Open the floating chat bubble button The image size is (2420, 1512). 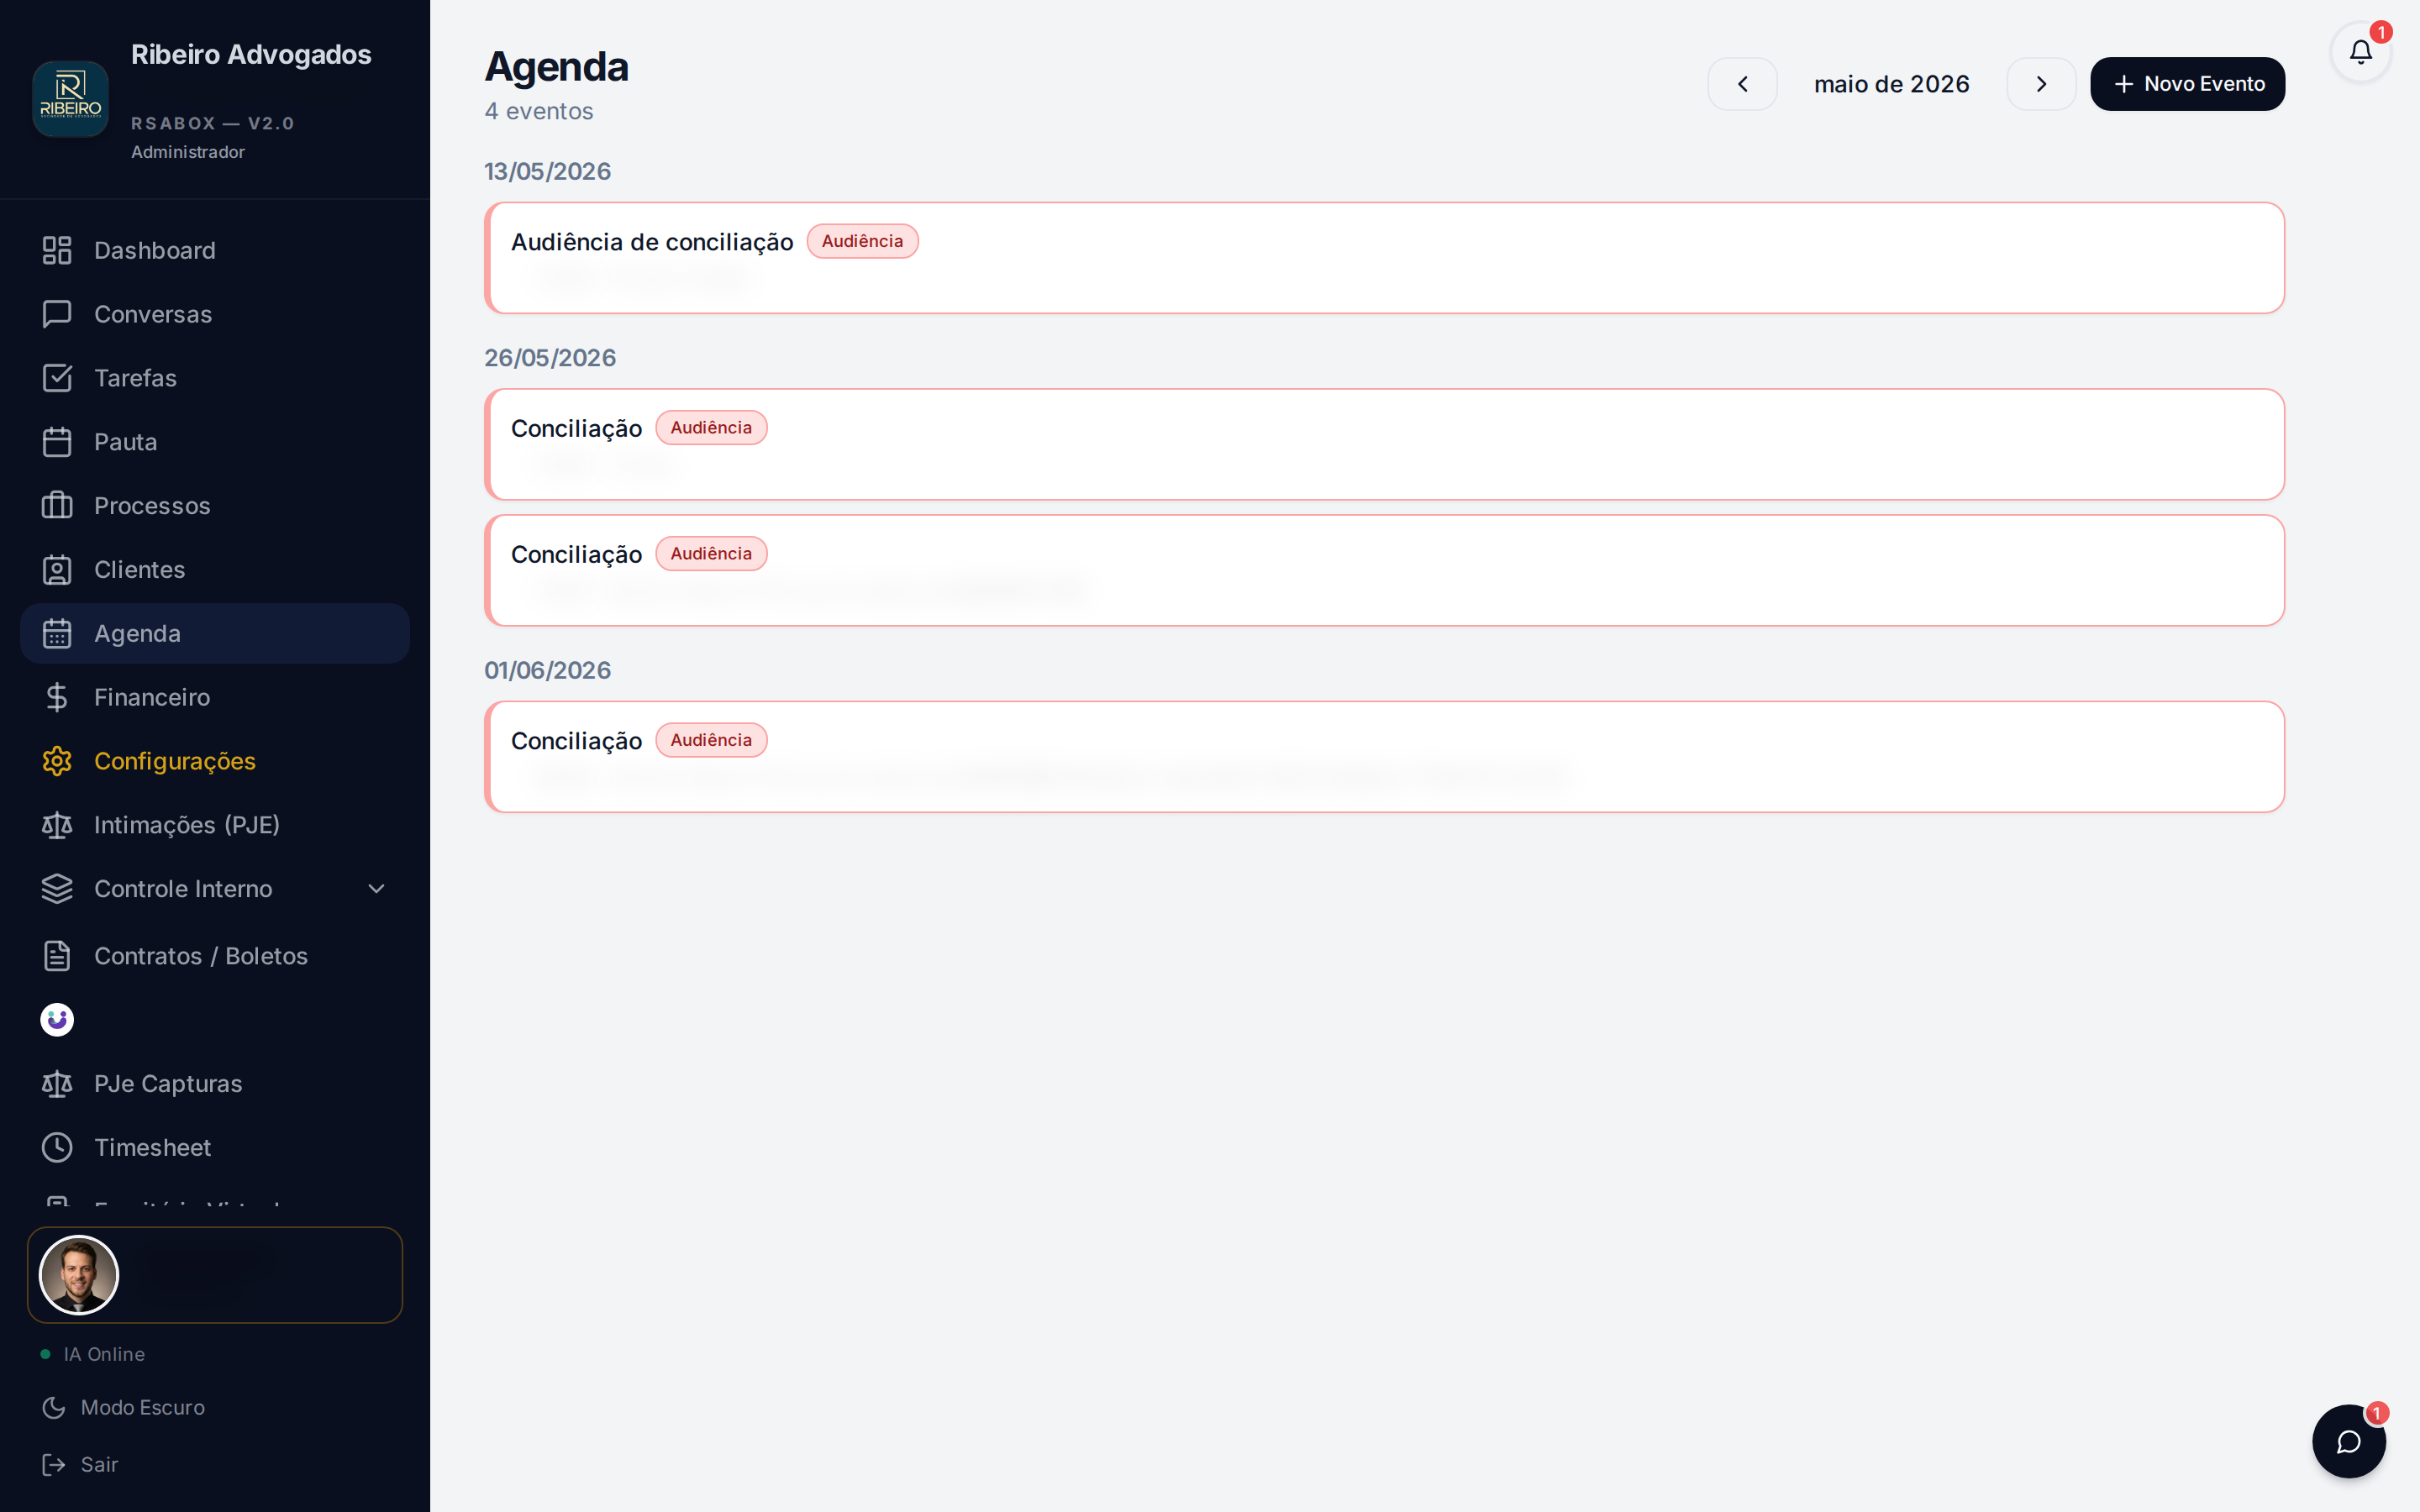point(2349,1441)
